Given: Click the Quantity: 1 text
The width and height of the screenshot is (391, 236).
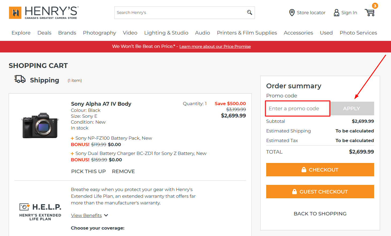Looking at the screenshot, I should pos(195,104).
